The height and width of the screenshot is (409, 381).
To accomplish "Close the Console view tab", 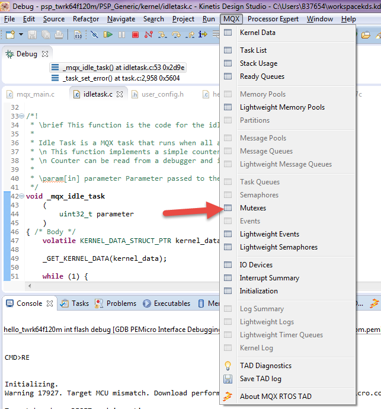I will [50, 303].
